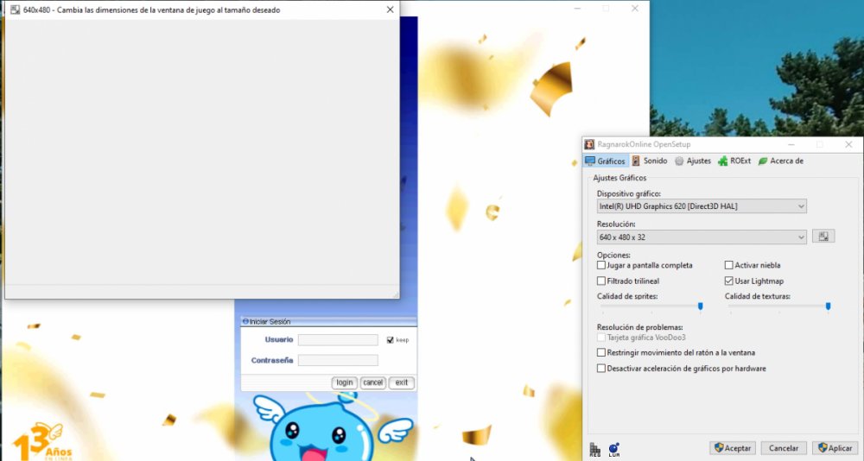
Task: Expand the Resolución dropdown list
Action: pyautogui.click(x=702, y=237)
